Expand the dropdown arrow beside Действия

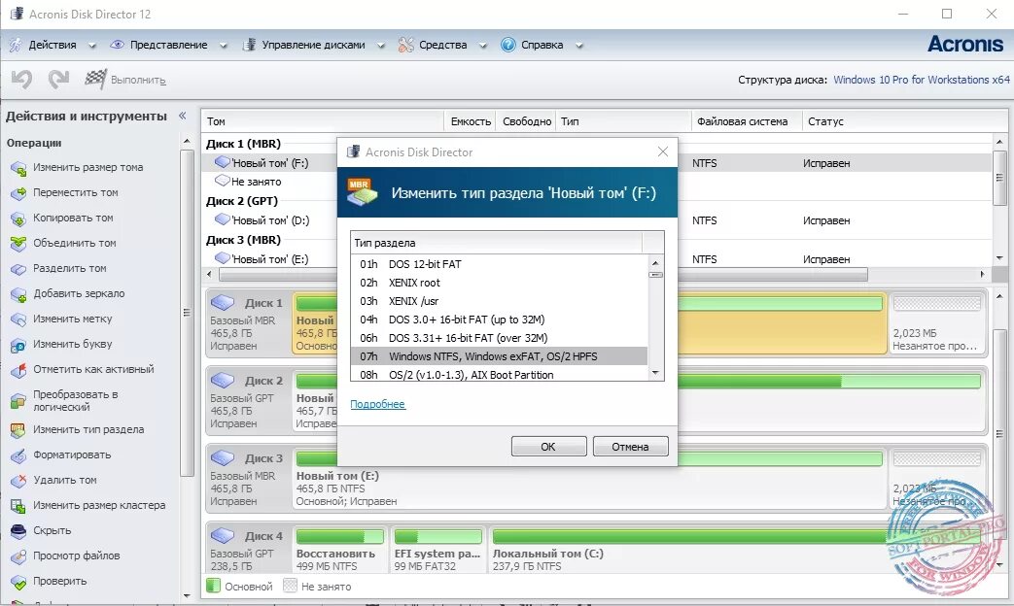91,46
